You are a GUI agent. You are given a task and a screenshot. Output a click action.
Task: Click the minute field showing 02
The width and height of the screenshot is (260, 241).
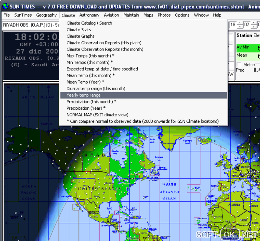pyautogui.click(x=247, y=25)
